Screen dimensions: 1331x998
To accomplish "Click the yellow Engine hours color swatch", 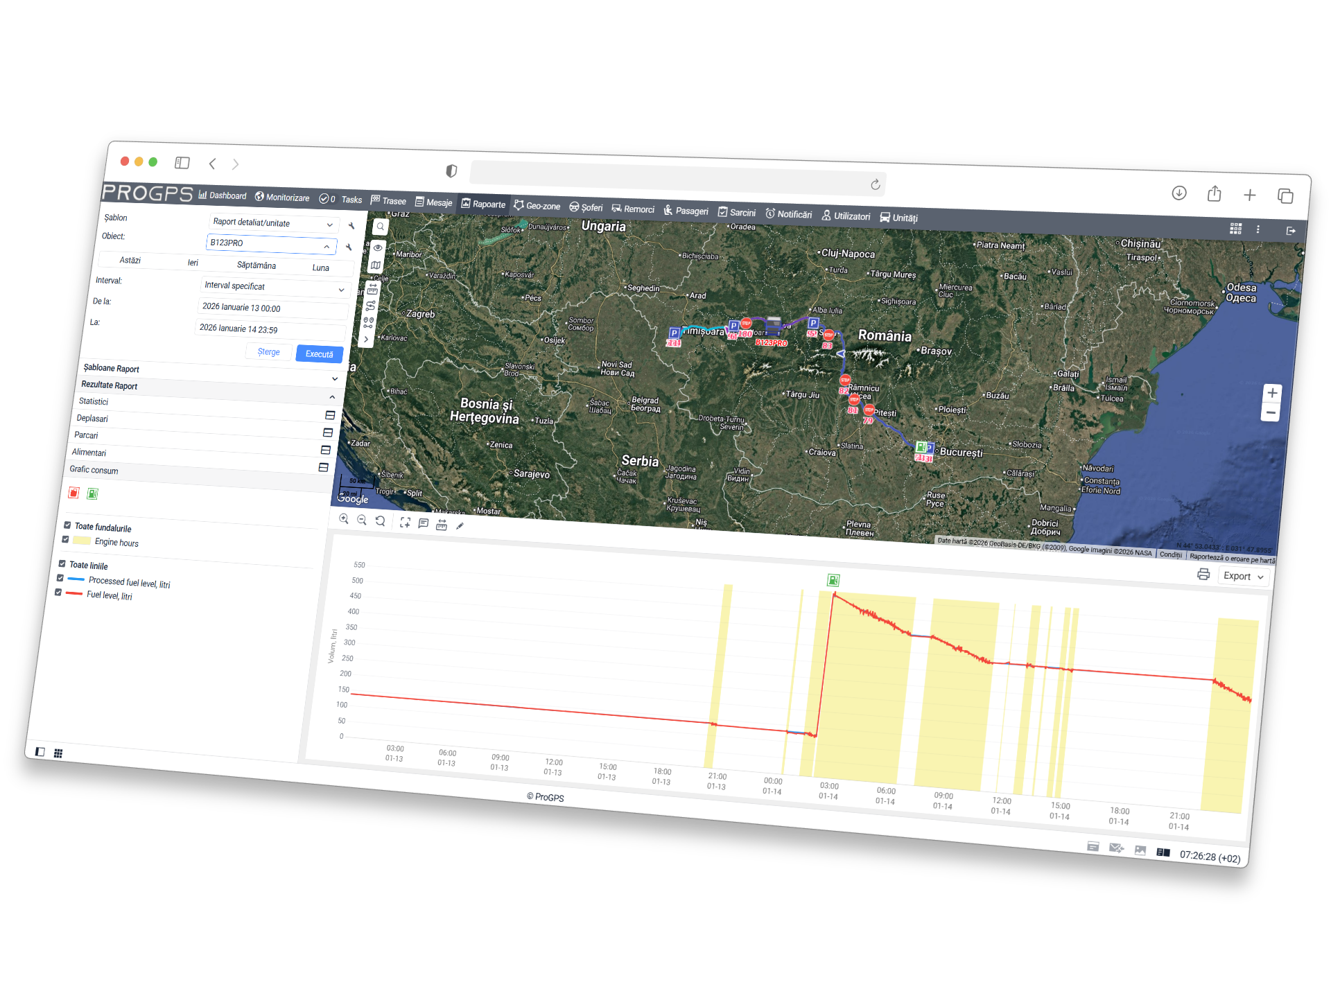I will 82,541.
